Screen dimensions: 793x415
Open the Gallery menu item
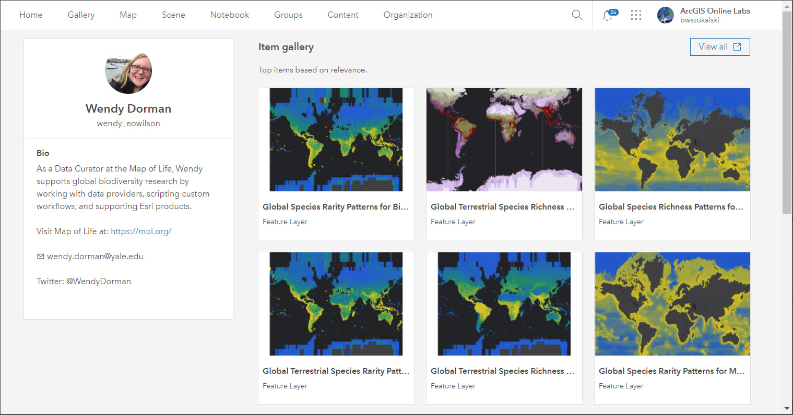coord(81,15)
